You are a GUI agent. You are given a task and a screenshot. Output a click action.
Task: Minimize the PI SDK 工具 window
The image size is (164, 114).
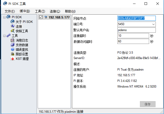(x=134, y=4)
